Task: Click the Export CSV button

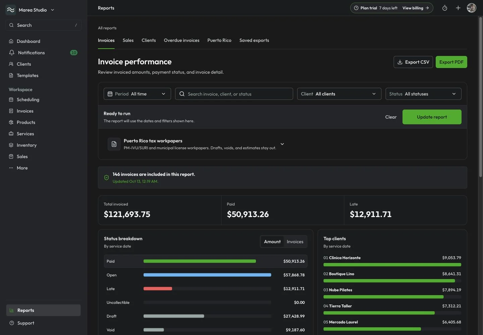Action: click(x=413, y=62)
